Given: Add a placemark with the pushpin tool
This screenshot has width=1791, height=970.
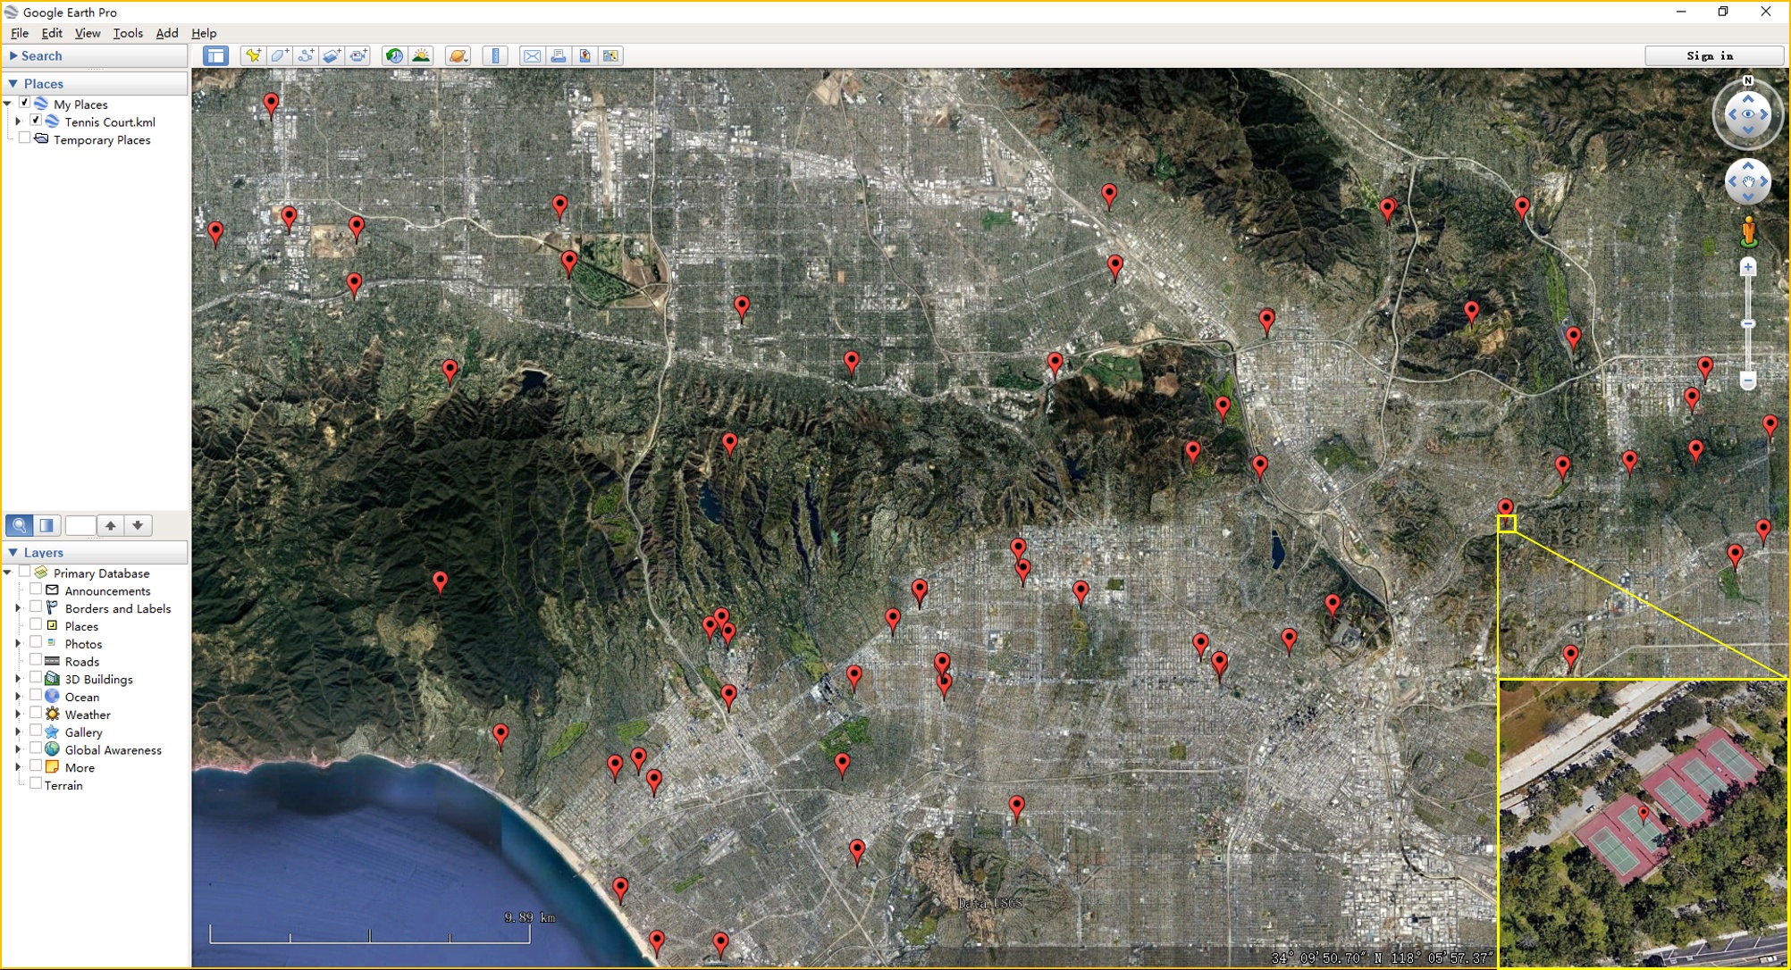Looking at the screenshot, I should 253,55.
